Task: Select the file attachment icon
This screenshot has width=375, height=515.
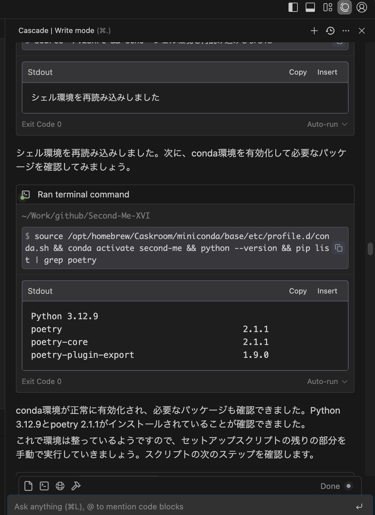Action: coord(28,486)
